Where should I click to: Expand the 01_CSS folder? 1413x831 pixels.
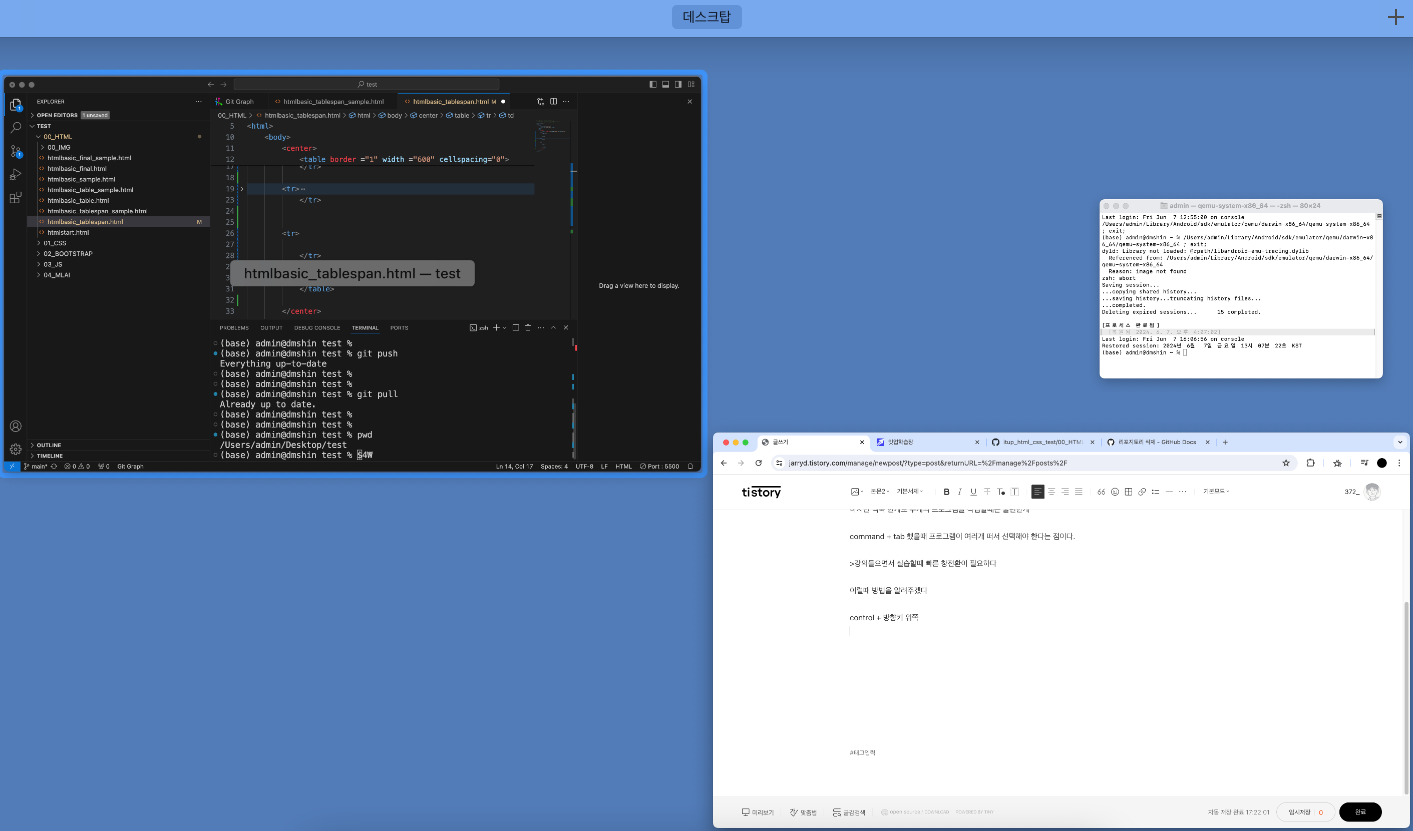[55, 243]
